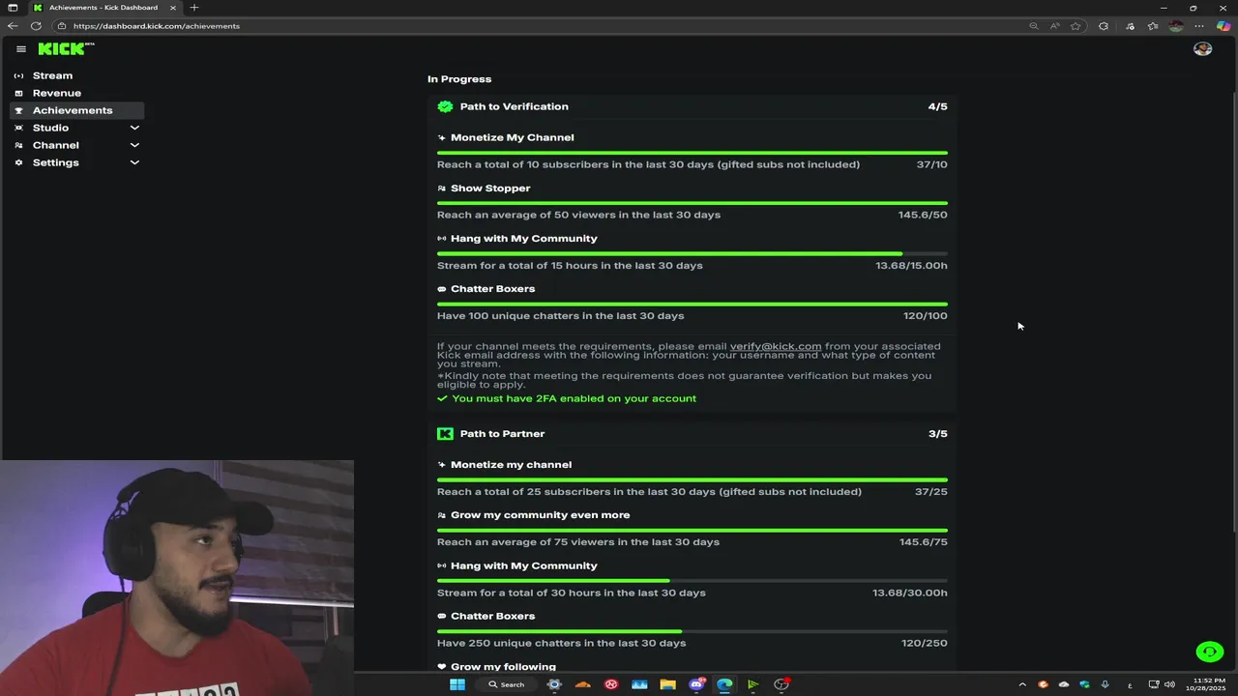The height and width of the screenshot is (696, 1238).
Task: Reload the page with refresh button
Action: [x=36, y=26]
